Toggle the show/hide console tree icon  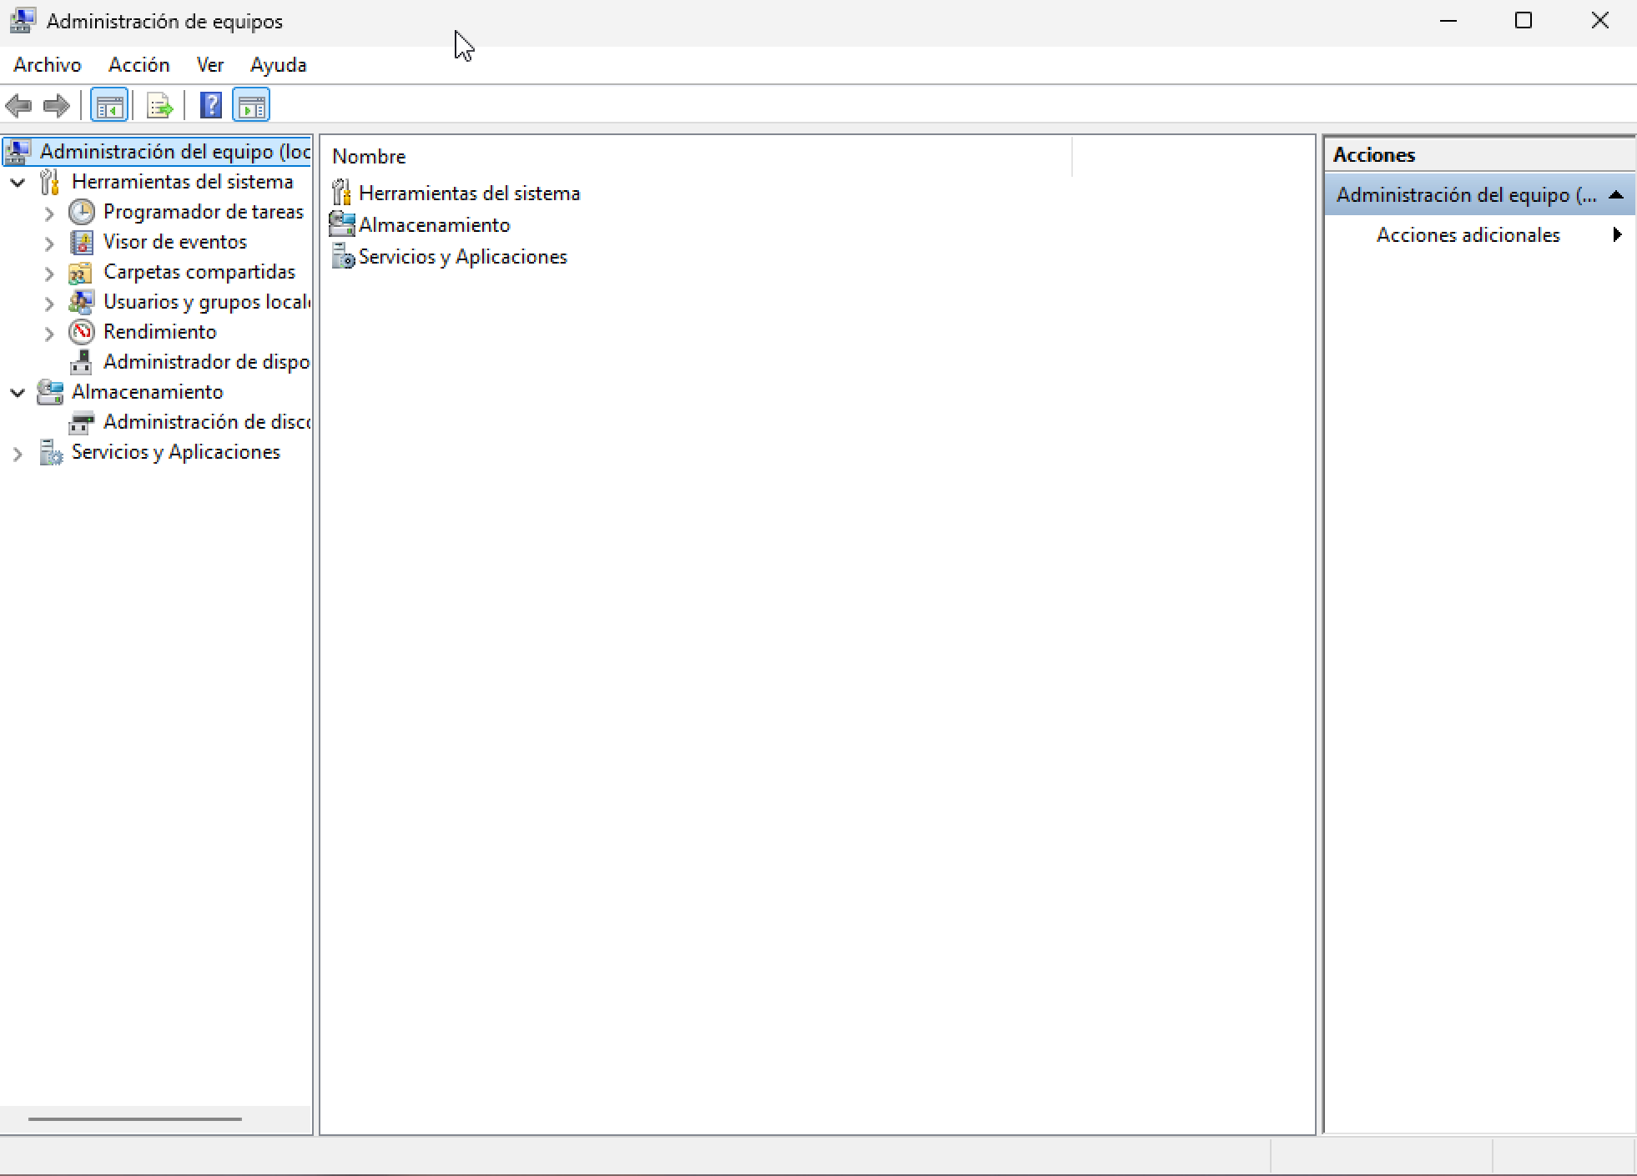click(109, 106)
